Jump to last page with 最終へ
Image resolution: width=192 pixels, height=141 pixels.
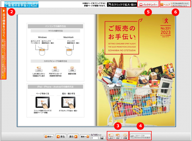85,137
